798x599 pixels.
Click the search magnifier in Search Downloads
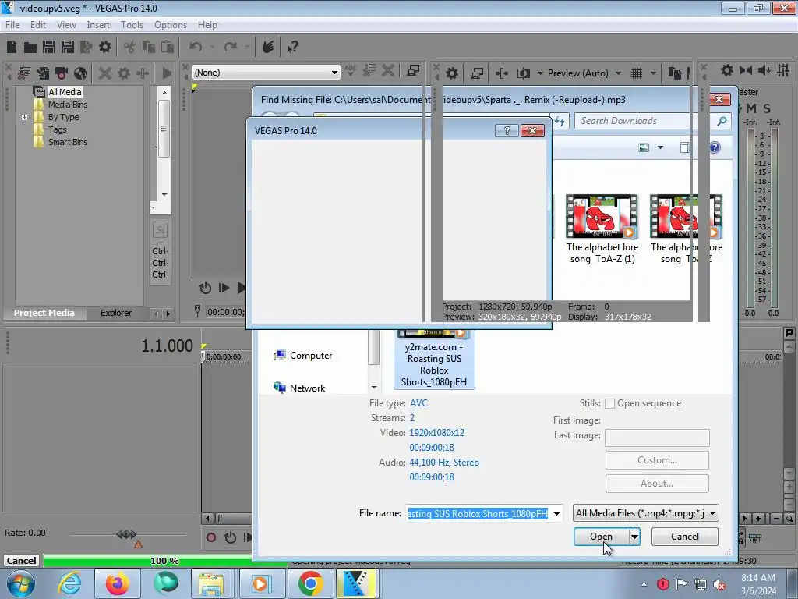coord(722,121)
